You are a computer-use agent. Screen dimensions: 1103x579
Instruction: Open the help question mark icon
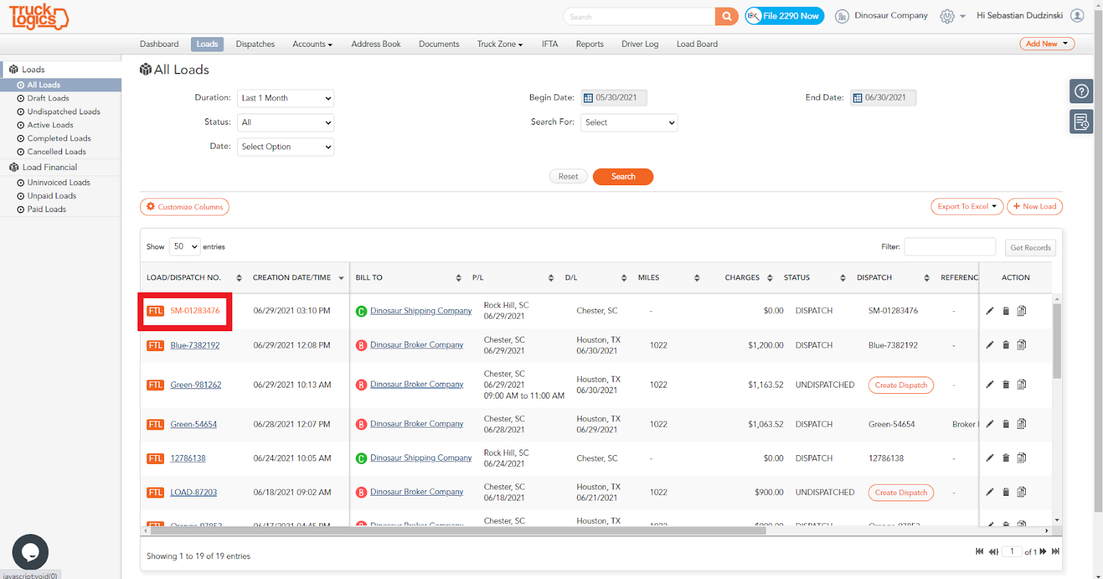click(x=1082, y=91)
